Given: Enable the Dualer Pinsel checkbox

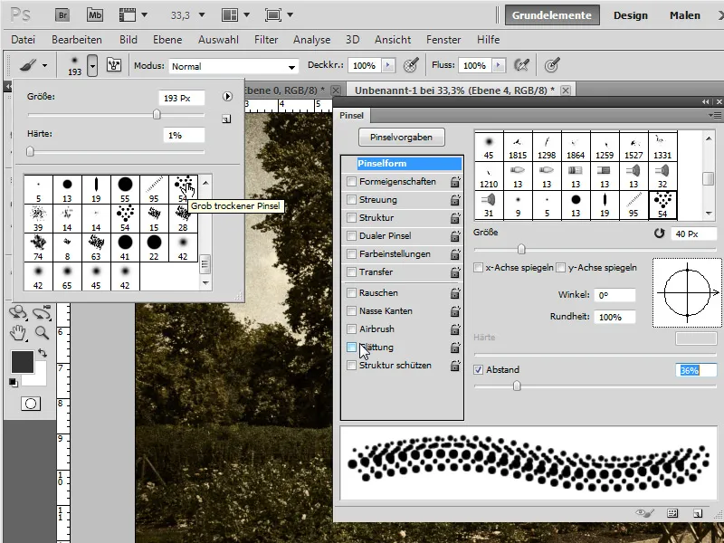Looking at the screenshot, I should [x=351, y=235].
